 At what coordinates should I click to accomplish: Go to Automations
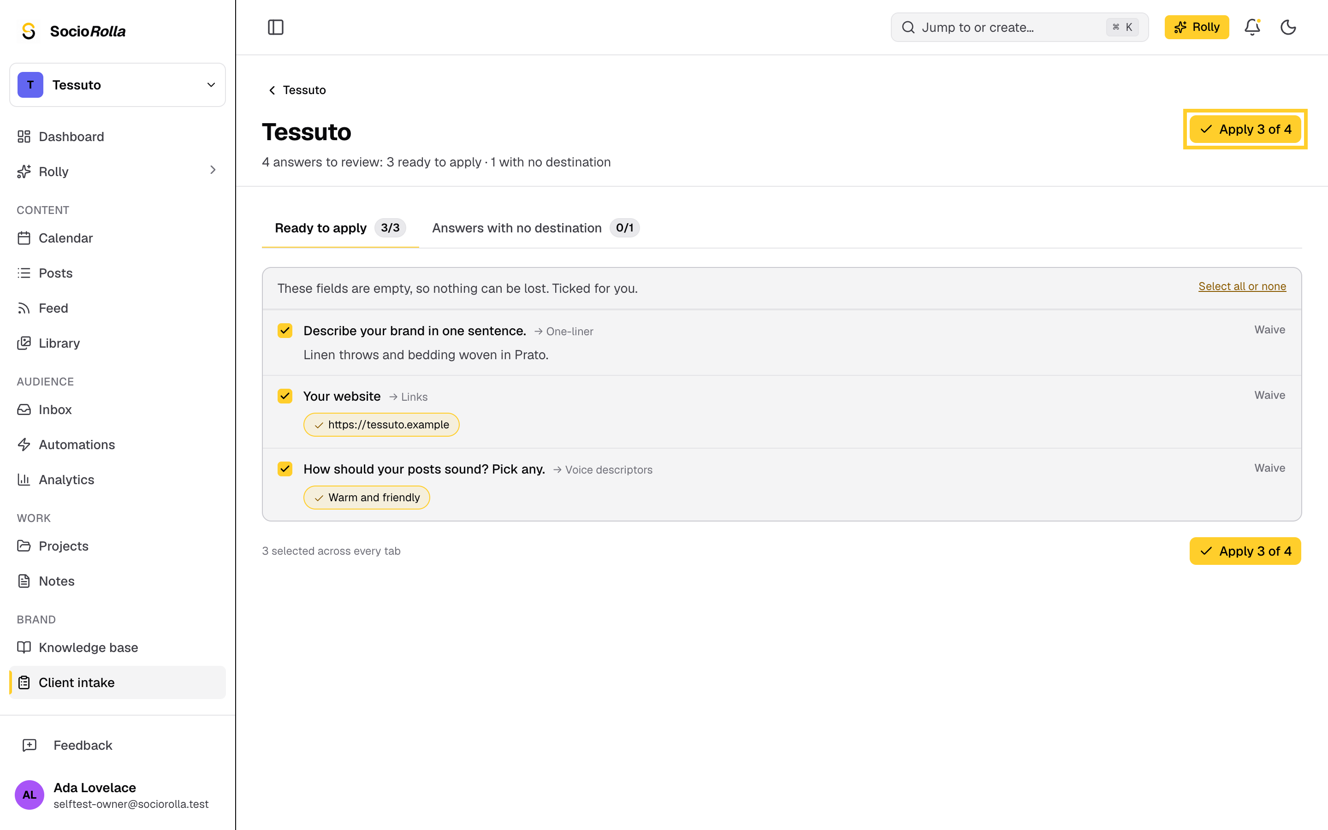[x=118, y=445]
